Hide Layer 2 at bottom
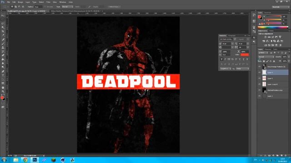The height and width of the screenshot is (163, 291). point(260,96)
